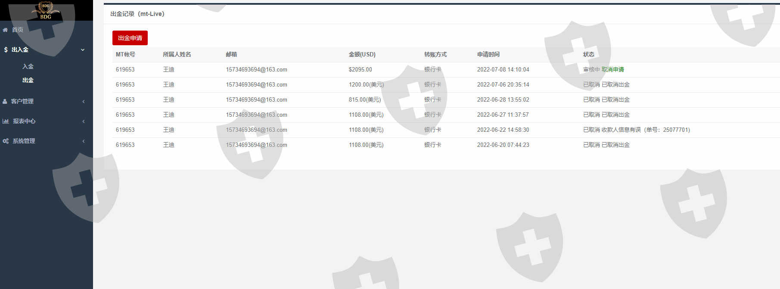The height and width of the screenshot is (289, 780).
Task: Open the 报表中心 menu label
Action: coord(24,121)
